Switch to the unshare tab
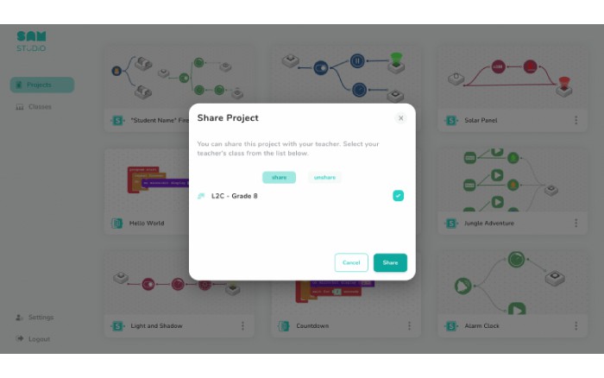 coord(324,177)
